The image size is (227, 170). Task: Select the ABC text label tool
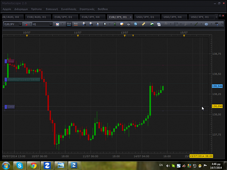[216, 24]
